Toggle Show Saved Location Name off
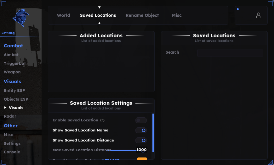Viewport: 274px width, 165px height. click(x=141, y=130)
